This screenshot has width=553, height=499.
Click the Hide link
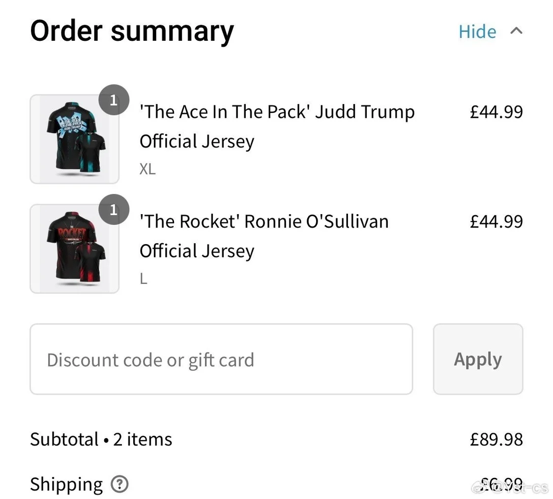[477, 31]
